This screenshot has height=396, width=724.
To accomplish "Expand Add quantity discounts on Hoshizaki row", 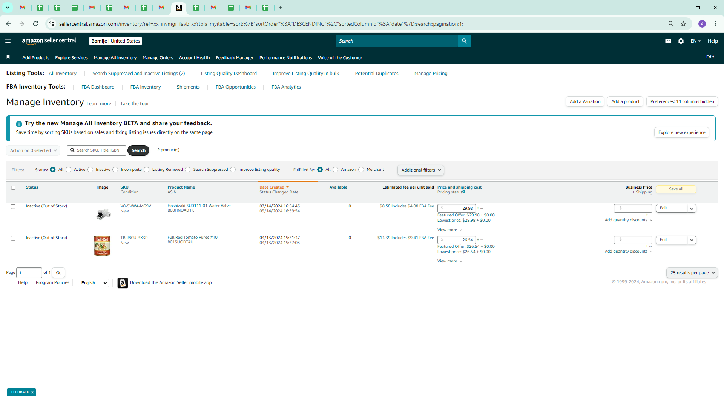I will click(629, 220).
